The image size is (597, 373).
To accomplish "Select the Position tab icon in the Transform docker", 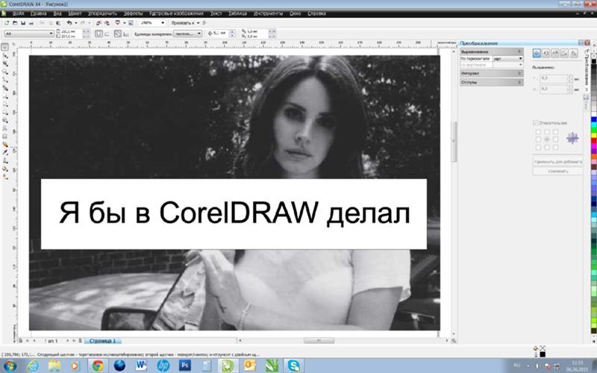I will [537, 53].
